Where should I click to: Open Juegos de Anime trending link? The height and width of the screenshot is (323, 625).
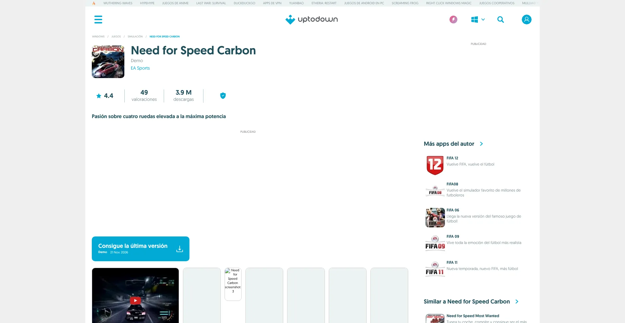pos(175,3)
